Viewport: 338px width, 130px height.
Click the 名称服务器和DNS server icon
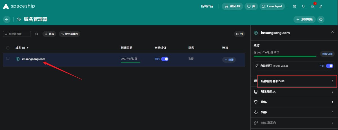tap(256, 82)
